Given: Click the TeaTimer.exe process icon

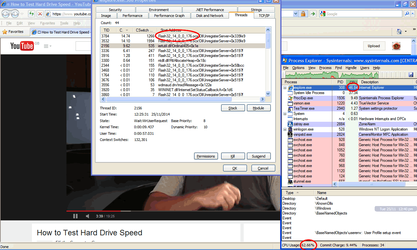Looking at the screenshot, I should click(290, 108).
